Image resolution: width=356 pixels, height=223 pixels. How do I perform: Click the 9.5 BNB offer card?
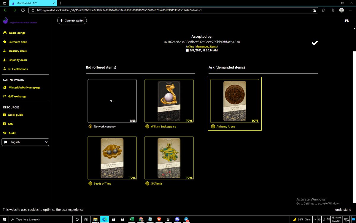tap(112, 101)
